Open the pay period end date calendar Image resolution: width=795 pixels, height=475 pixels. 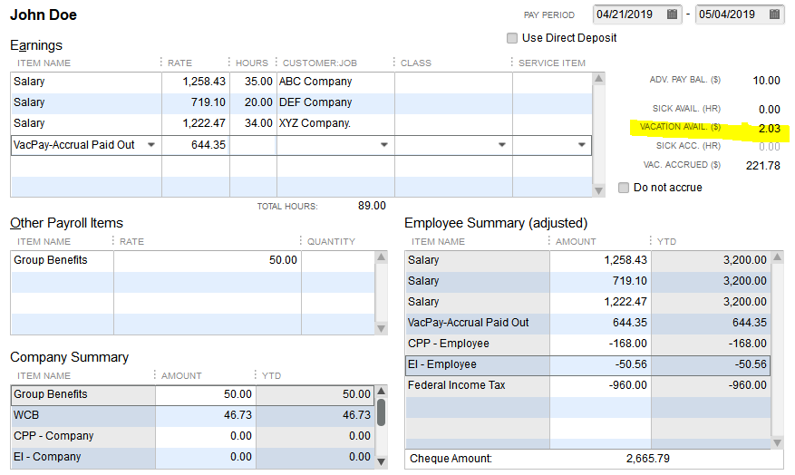pos(775,15)
